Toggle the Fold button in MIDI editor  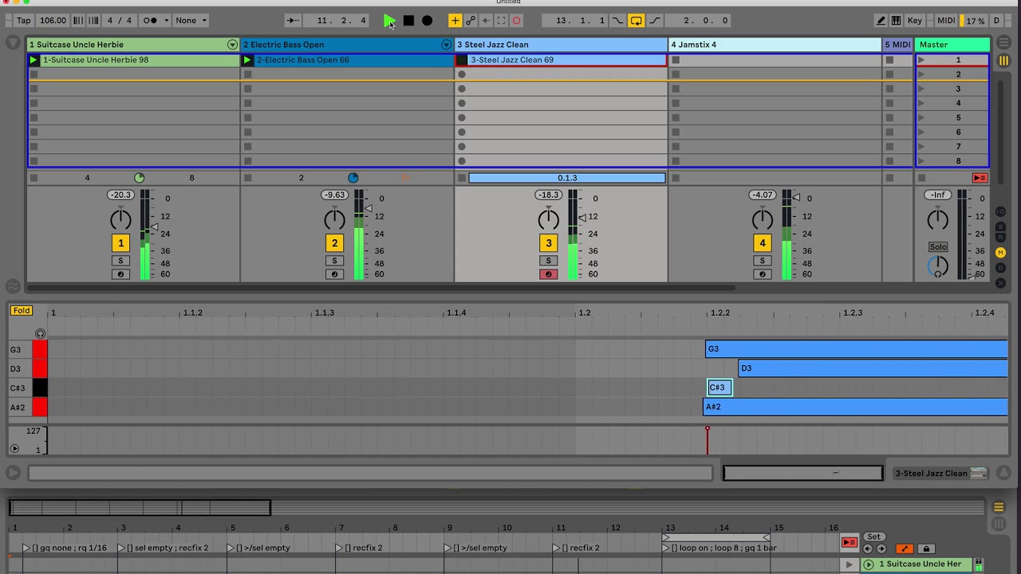[22, 311]
